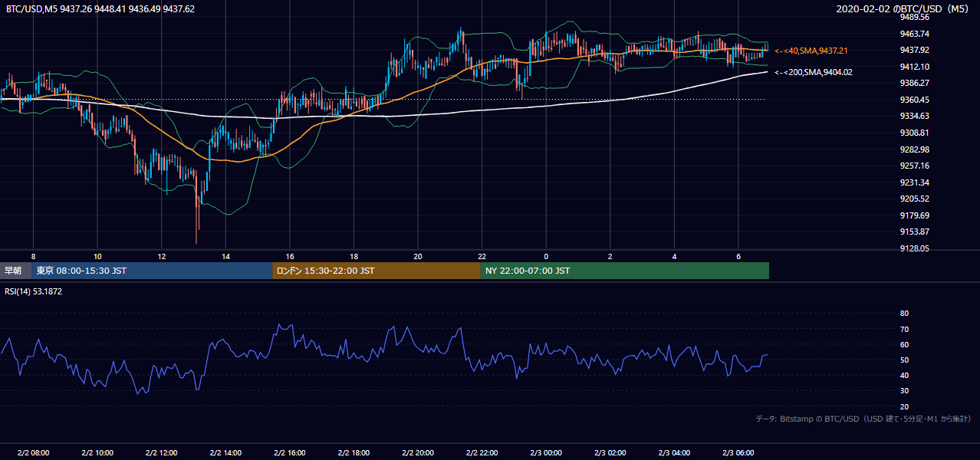Click the 2/2 20:00 time axis label
Image resolution: width=980 pixels, height=460 pixels.
[418, 453]
